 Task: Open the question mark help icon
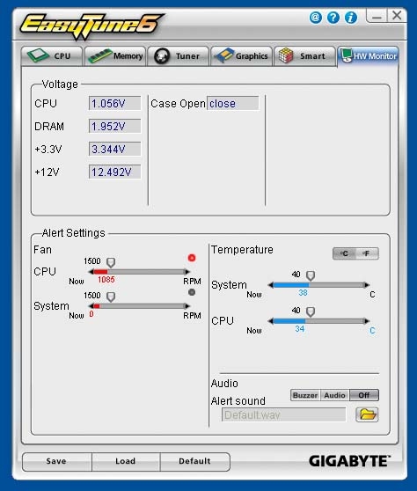(333, 18)
